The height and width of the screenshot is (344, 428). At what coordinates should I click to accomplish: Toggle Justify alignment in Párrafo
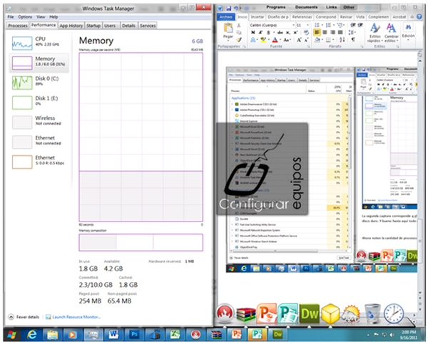[x=340, y=33]
